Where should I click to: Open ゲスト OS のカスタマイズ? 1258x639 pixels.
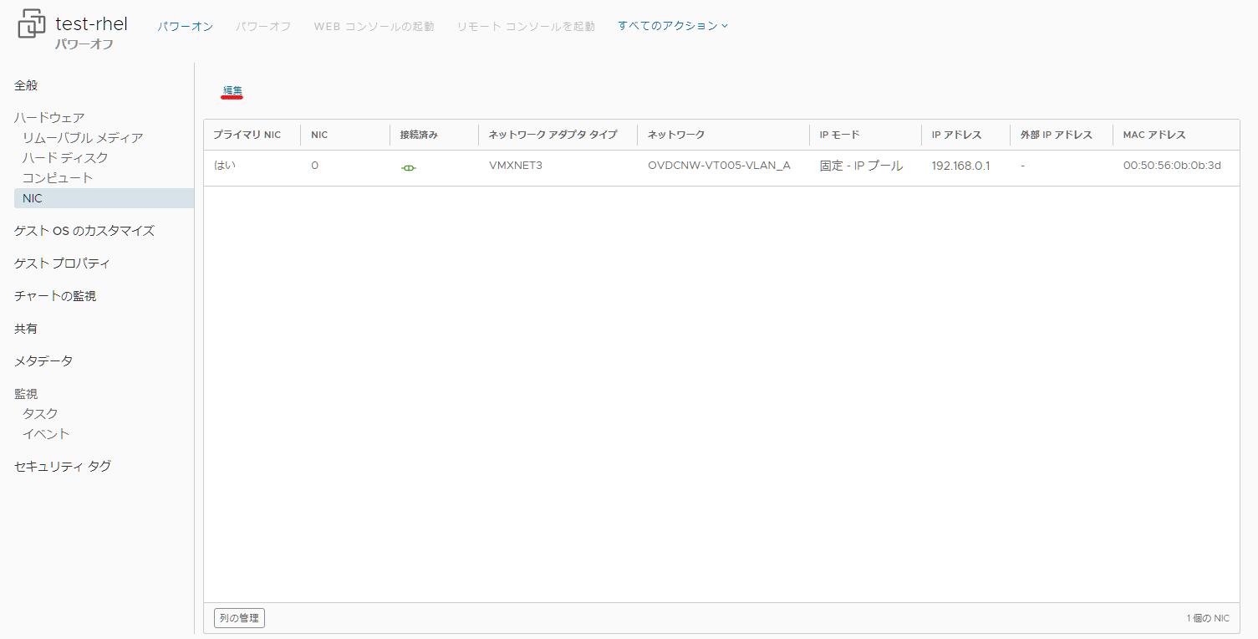click(x=84, y=231)
